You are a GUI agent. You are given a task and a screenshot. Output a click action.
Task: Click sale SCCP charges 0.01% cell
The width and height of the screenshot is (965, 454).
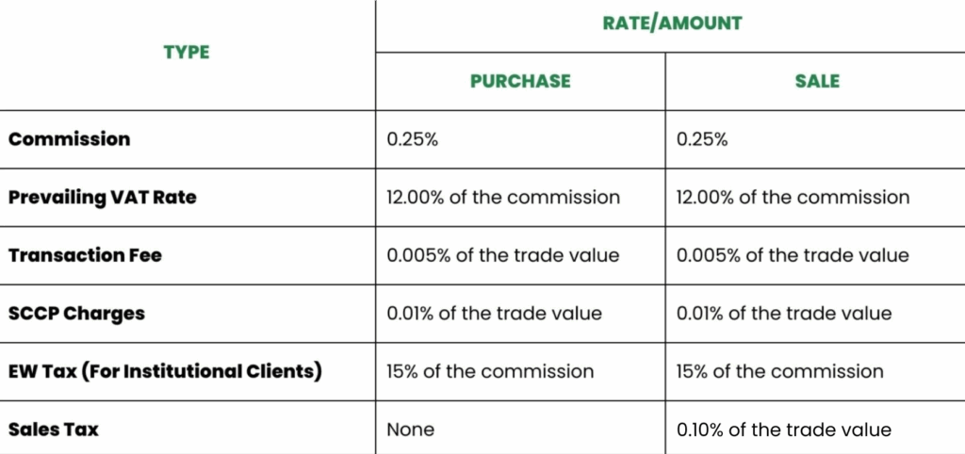784,314
